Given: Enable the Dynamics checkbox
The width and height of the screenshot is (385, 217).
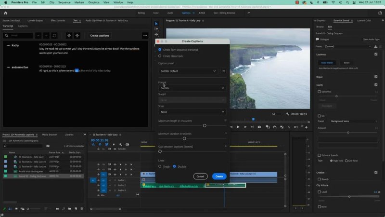Looking at the screenshot, I should pos(319,92).
